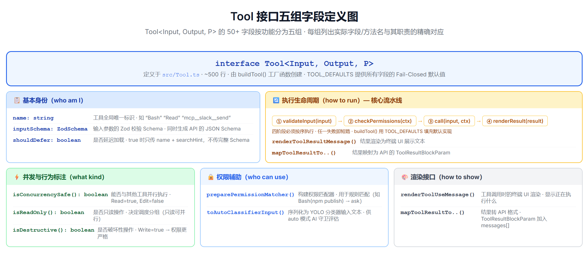Click the lock icon beside 权限辅助
Viewport: 587px width, 258px height.
211,177
